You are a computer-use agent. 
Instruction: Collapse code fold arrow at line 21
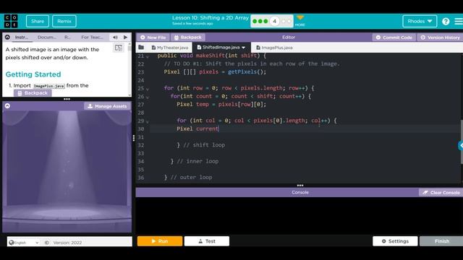coord(148,56)
